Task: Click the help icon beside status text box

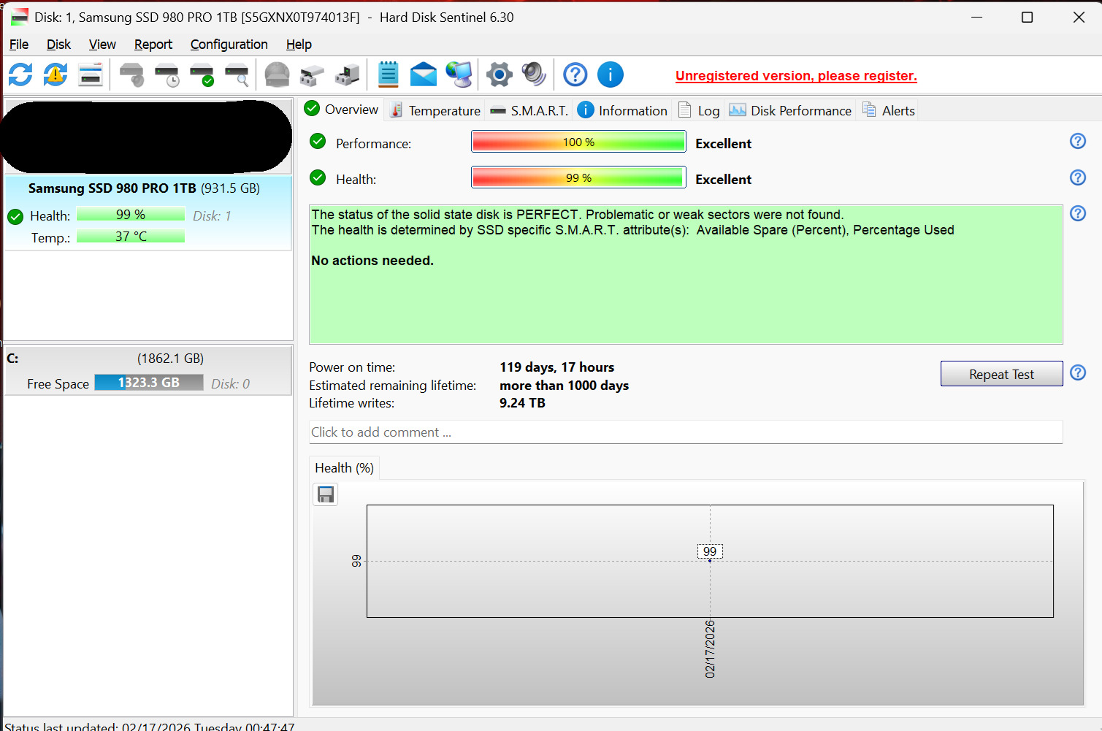Action: pos(1078,213)
